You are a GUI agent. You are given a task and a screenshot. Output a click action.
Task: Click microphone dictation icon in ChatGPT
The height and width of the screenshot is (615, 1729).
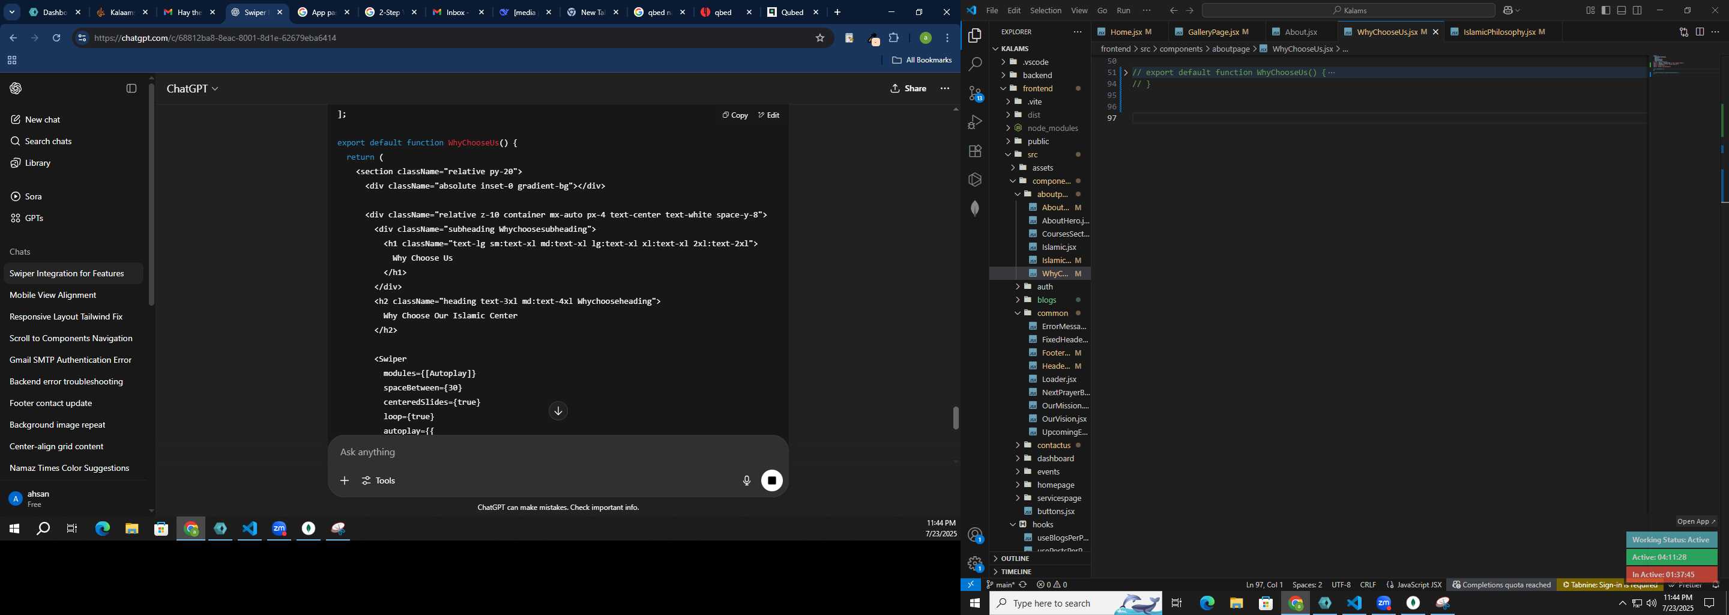tap(746, 480)
